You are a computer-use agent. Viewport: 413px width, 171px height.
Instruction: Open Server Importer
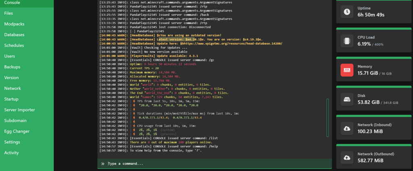pos(20,110)
